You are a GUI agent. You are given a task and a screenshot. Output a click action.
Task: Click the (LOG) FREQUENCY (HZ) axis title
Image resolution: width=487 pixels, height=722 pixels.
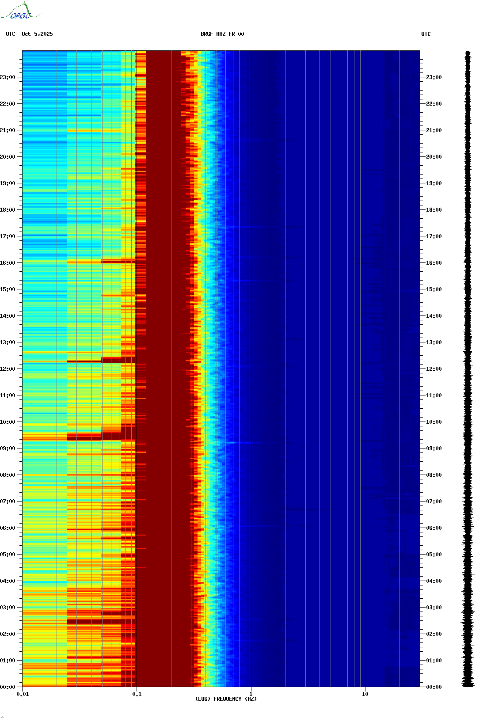226,699
